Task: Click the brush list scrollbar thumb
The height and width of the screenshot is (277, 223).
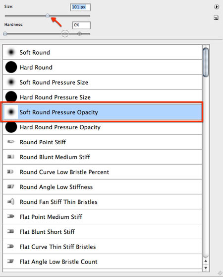Action: click(x=206, y=62)
